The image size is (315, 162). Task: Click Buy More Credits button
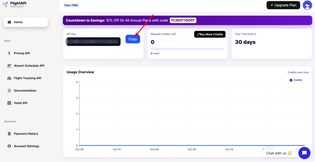click(x=210, y=34)
